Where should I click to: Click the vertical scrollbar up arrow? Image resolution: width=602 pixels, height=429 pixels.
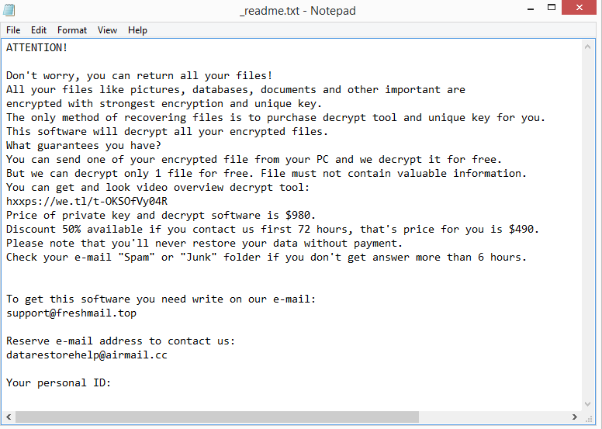click(590, 45)
